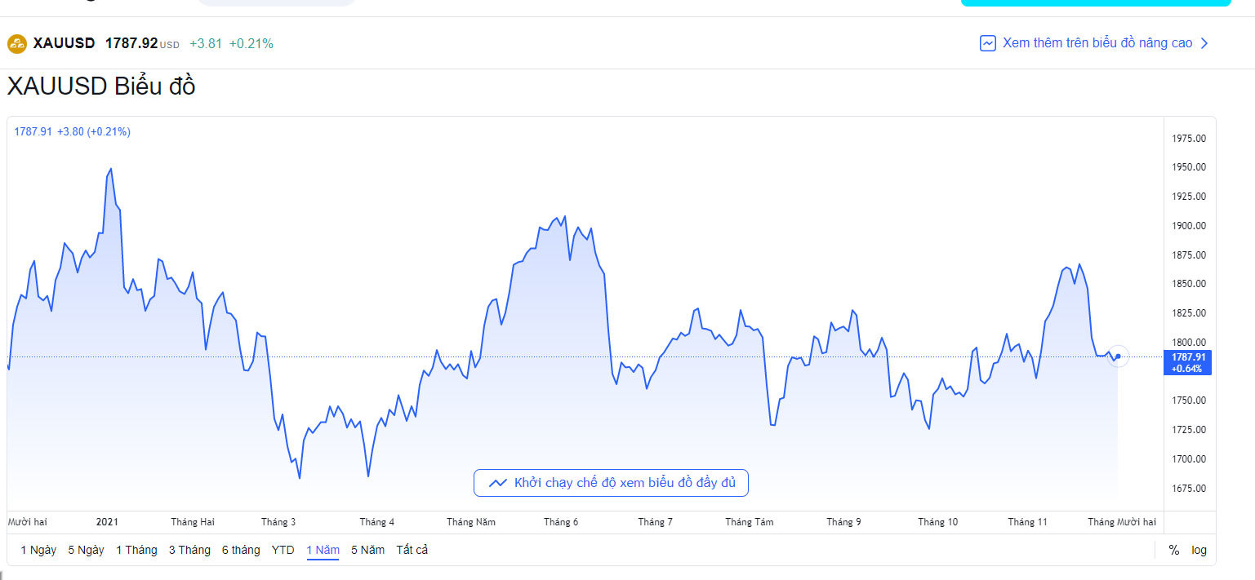Expand the chevron arrow beside advanced chart link
This screenshot has width=1255, height=580.
coord(1204,43)
